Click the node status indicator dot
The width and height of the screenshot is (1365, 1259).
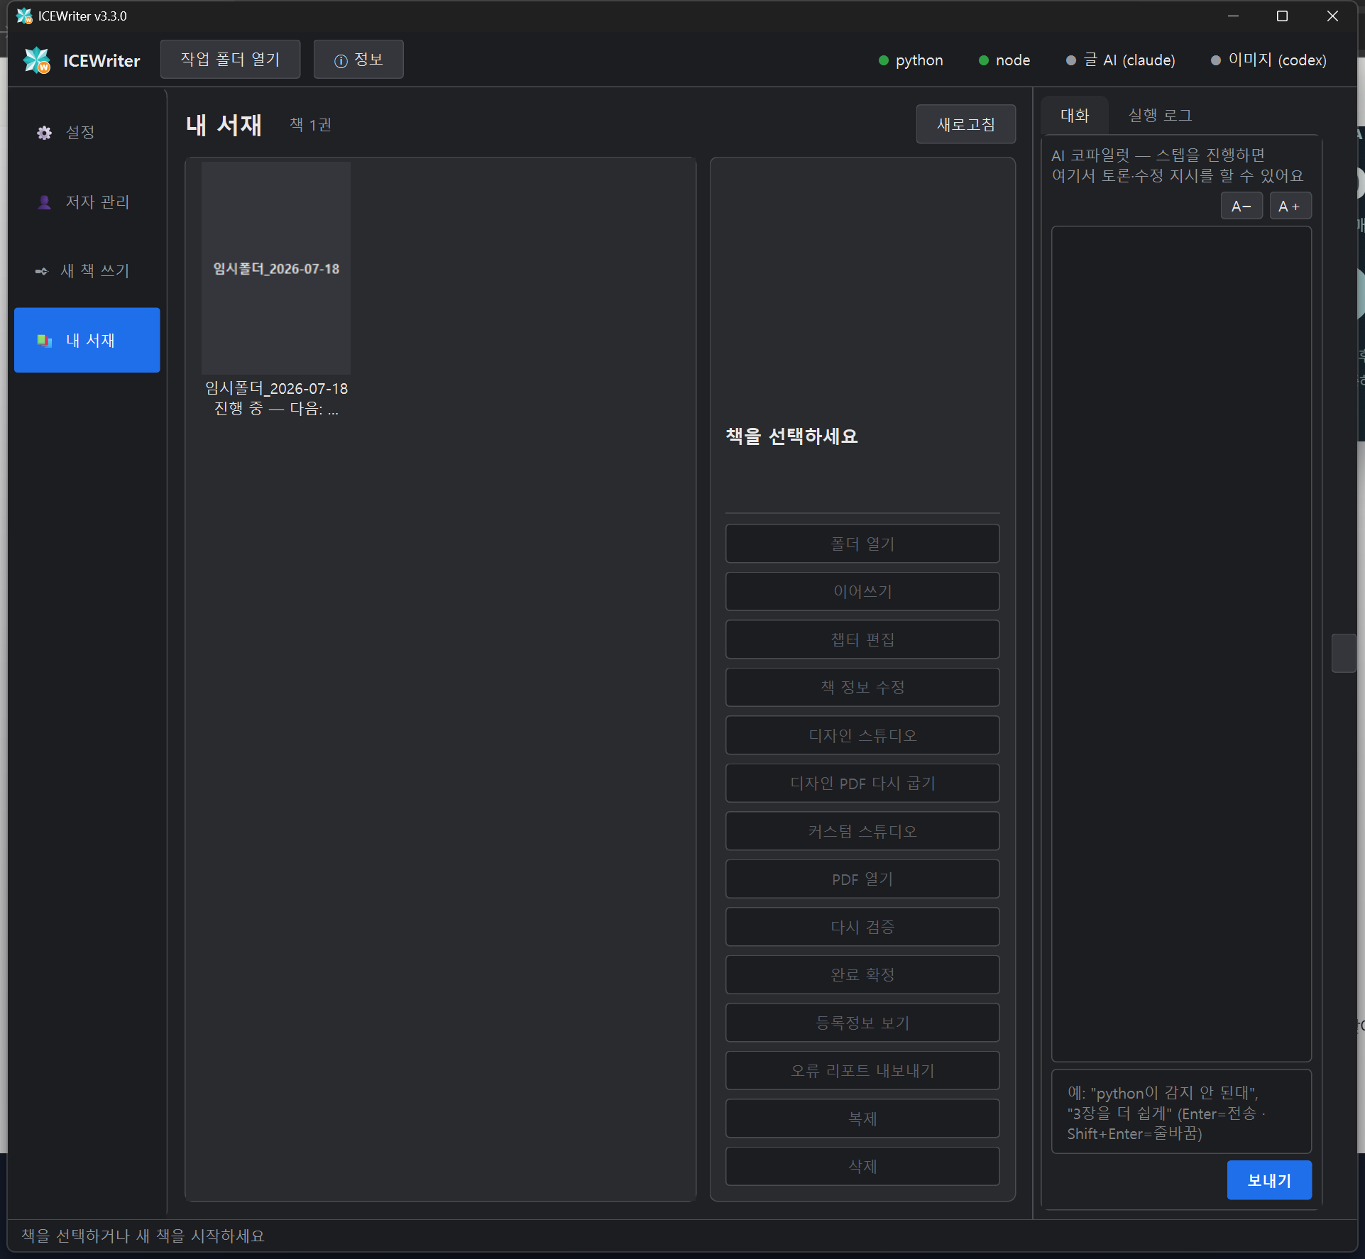click(x=983, y=60)
